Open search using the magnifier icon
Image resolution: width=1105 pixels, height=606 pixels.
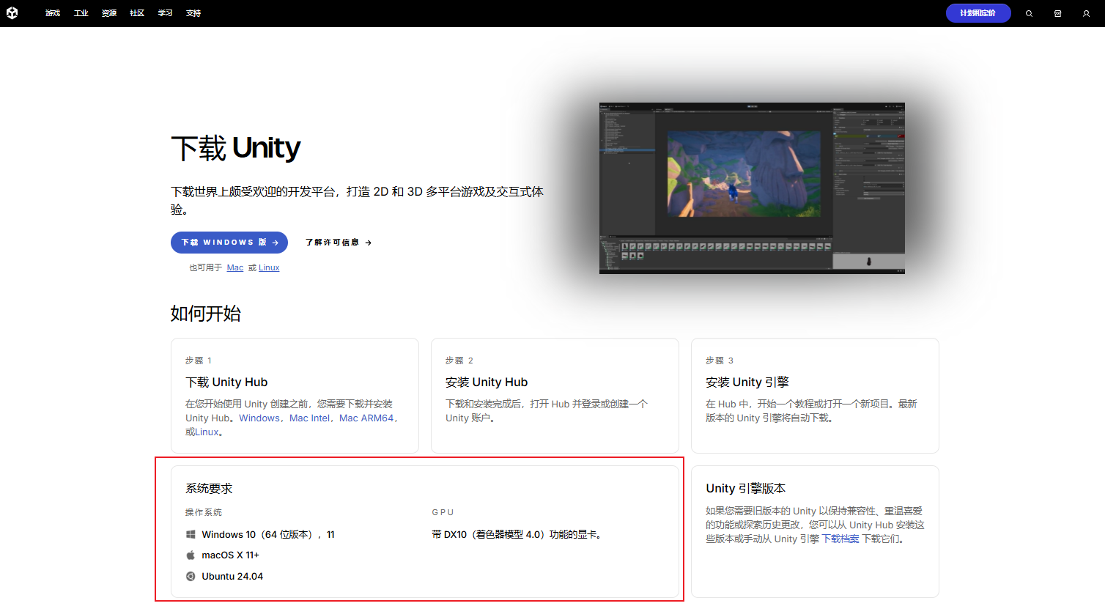[x=1029, y=13]
